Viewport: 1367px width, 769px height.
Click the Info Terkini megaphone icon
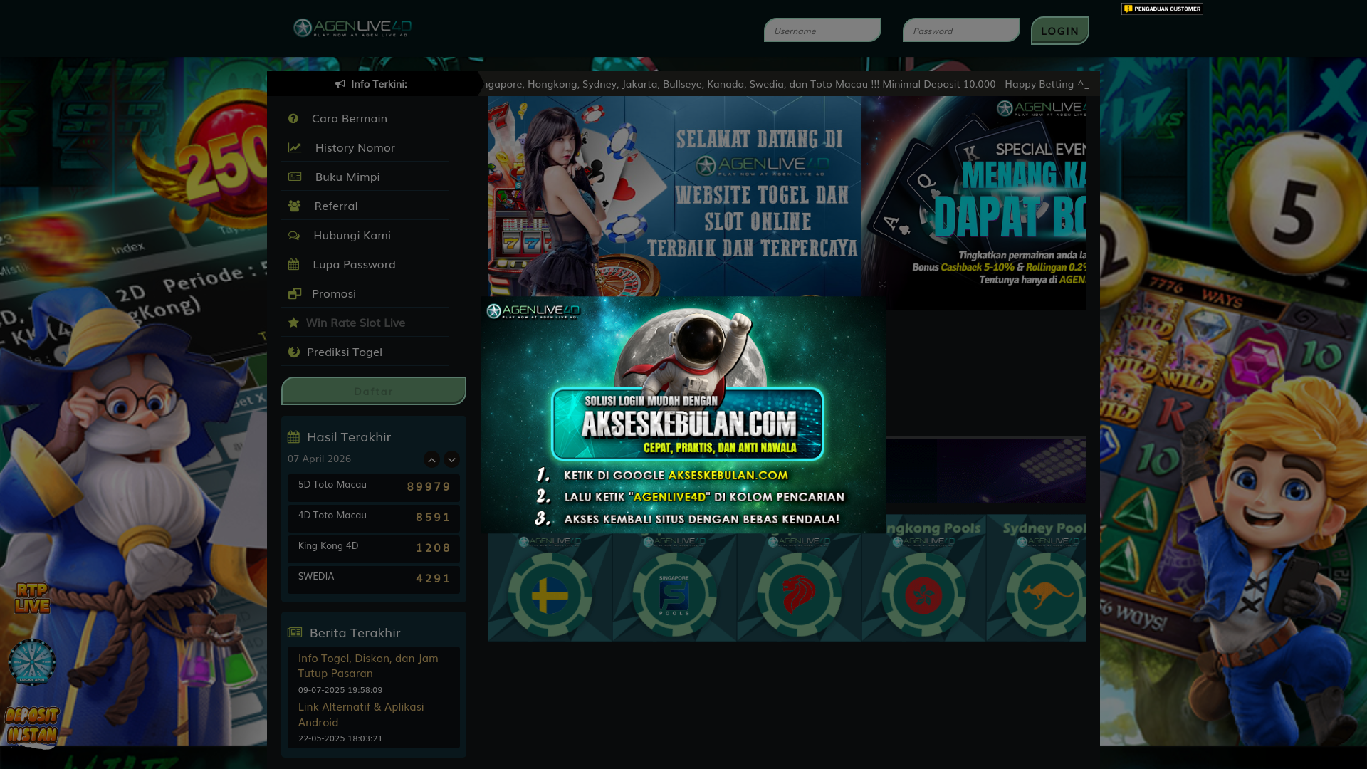tap(340, 84)
